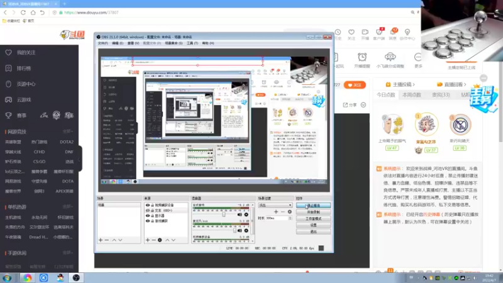
Task: Open the scene transition dropdown
Action: [275, 205]
